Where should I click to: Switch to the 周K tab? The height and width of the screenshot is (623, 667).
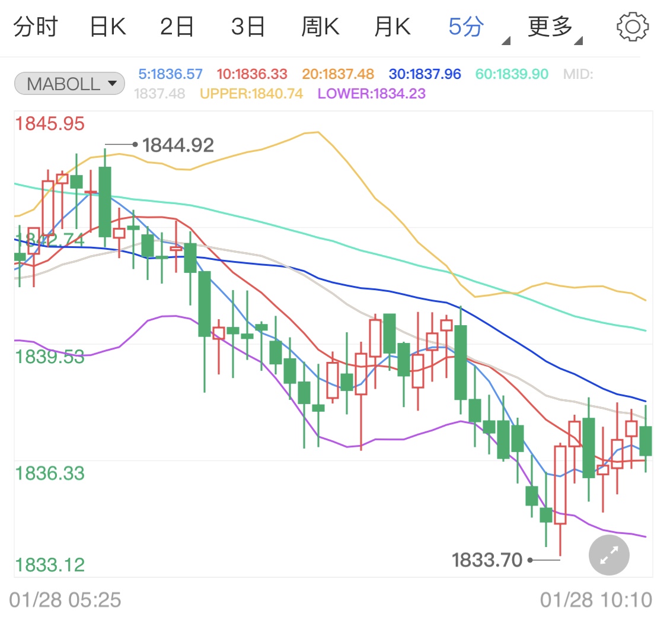[x=320, y=27]
